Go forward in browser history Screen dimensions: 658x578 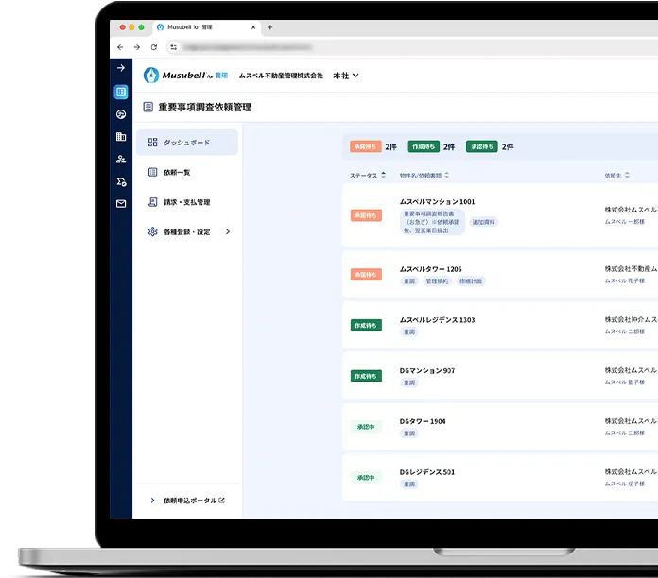(137, 47)
